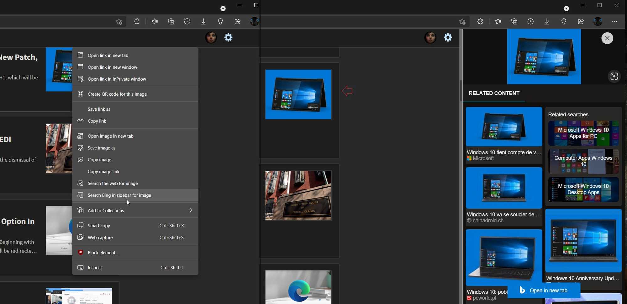The image size is (627, 304).
Task: Select Search the web for image
Action: pyautogui.click(x=135, y=184)
